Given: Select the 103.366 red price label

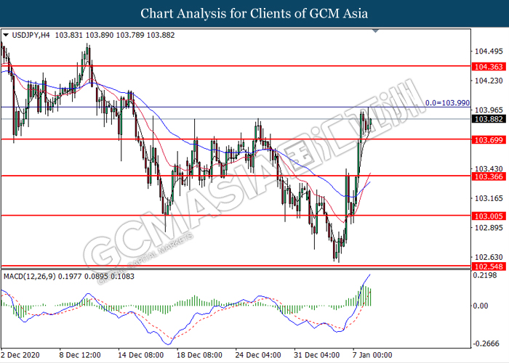Looking at the screenshot, I should tap(488, 176).
